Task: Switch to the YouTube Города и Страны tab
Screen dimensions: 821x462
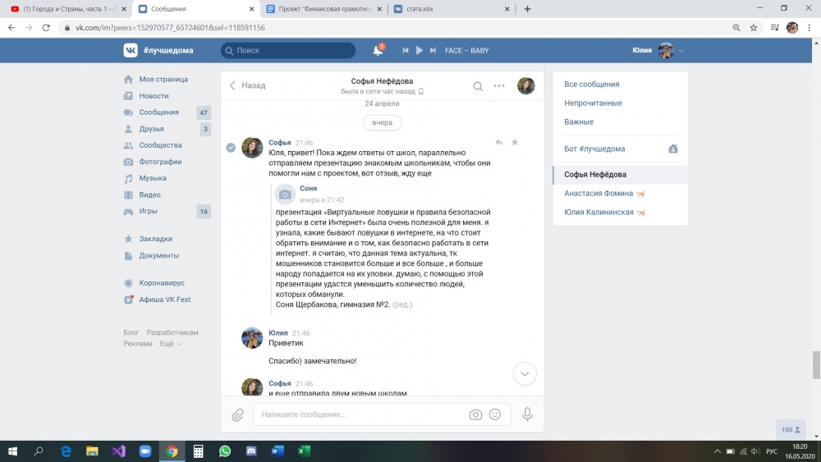Action: click(68, 9)
